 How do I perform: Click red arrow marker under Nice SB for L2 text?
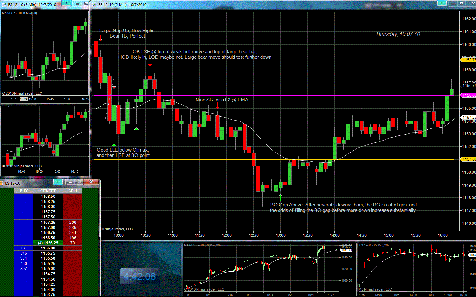tap(217, 105)
